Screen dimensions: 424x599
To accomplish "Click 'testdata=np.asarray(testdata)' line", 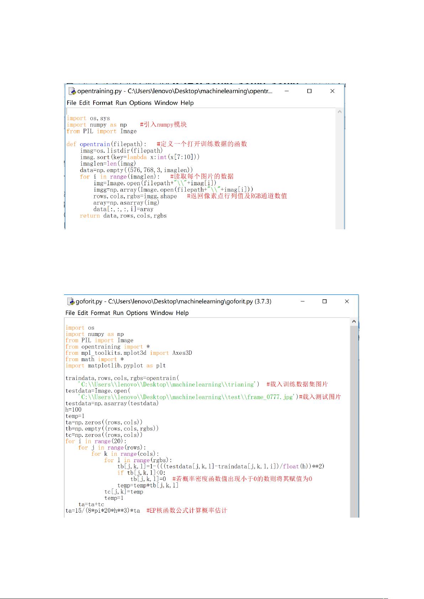I will point(112,403).
